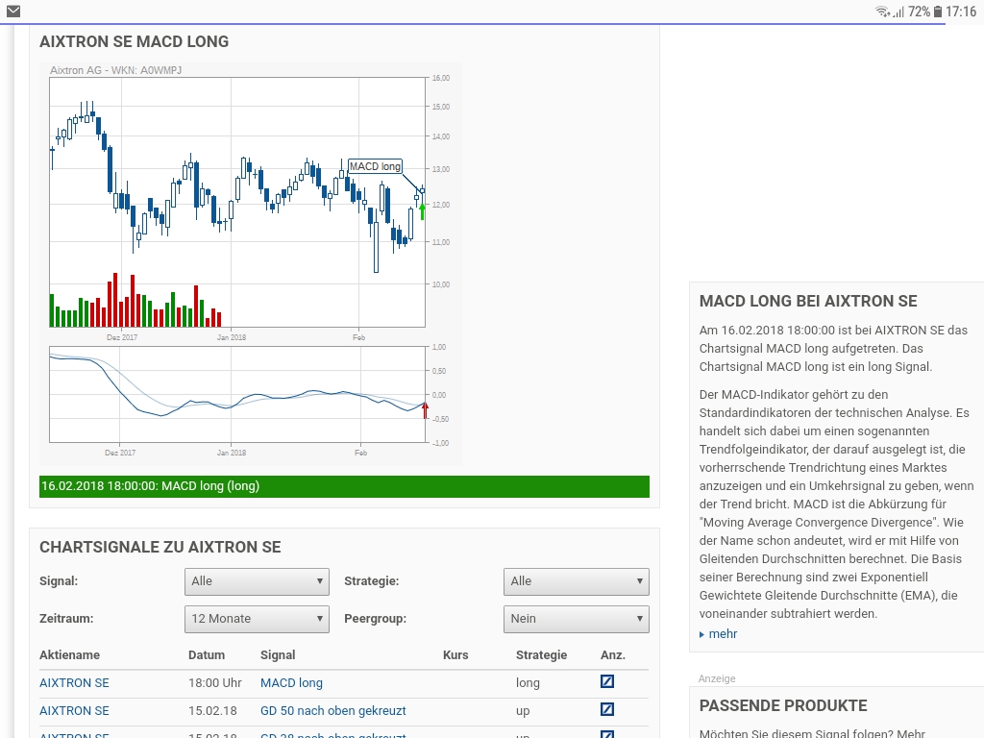The height and width of the screenshot is (738, 984).
Task: Click the 'Anzeige' label
Action: tap(717, 678)
